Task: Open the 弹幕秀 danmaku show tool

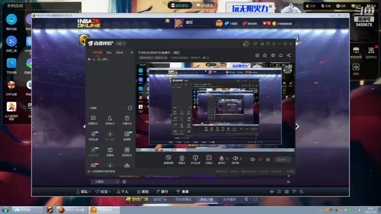Action: (x=110, y=152)
